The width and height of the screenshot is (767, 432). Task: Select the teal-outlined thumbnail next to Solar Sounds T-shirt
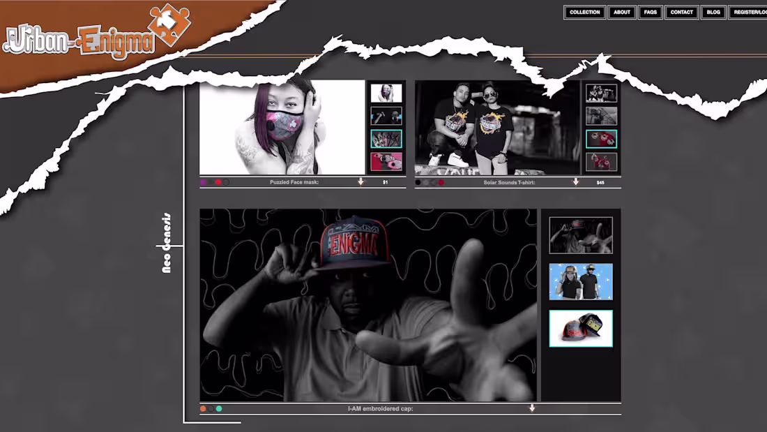pyautogui.click(x=601, y=139)
